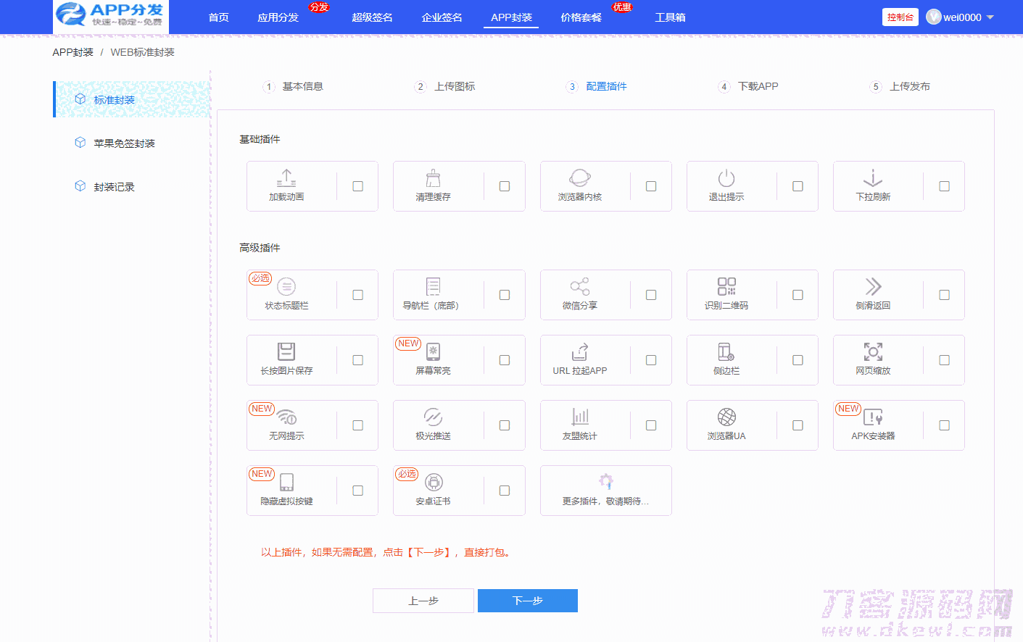Toggle the 退出提示 checkbox

point(798,186)
